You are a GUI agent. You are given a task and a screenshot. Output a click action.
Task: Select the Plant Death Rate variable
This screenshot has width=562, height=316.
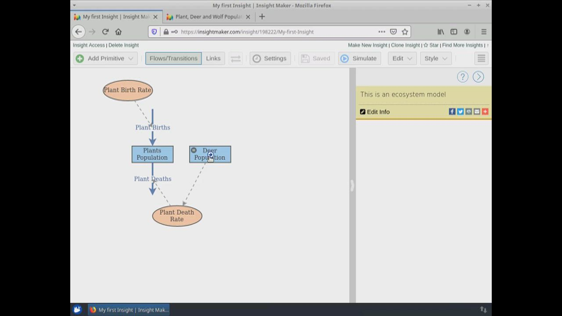coord(177,215)
